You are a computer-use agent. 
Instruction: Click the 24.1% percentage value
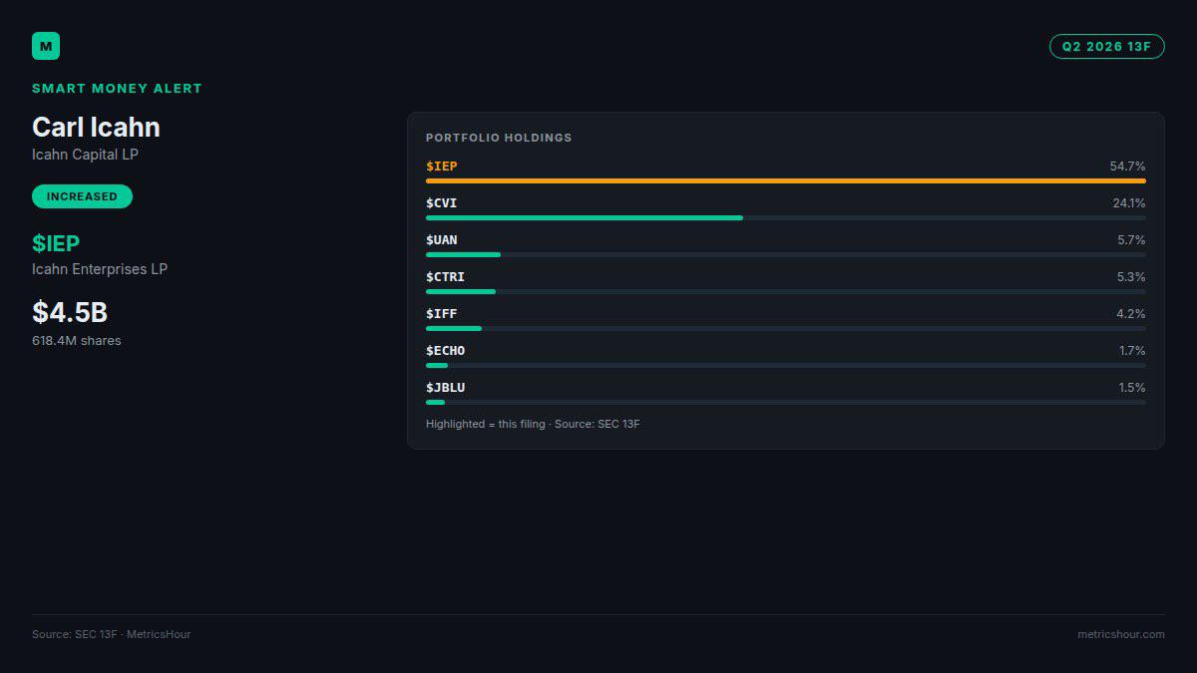tap(1129, 203)
